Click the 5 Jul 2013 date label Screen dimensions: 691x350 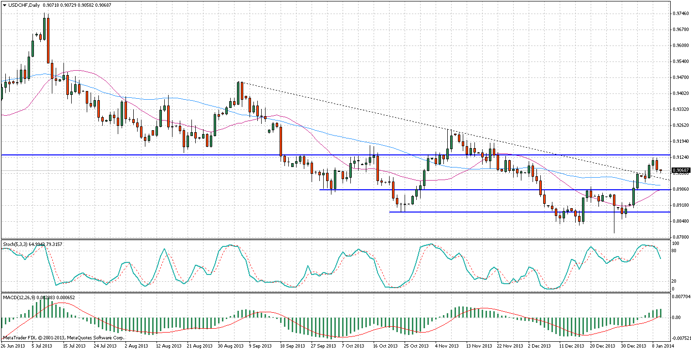[43, 346]
